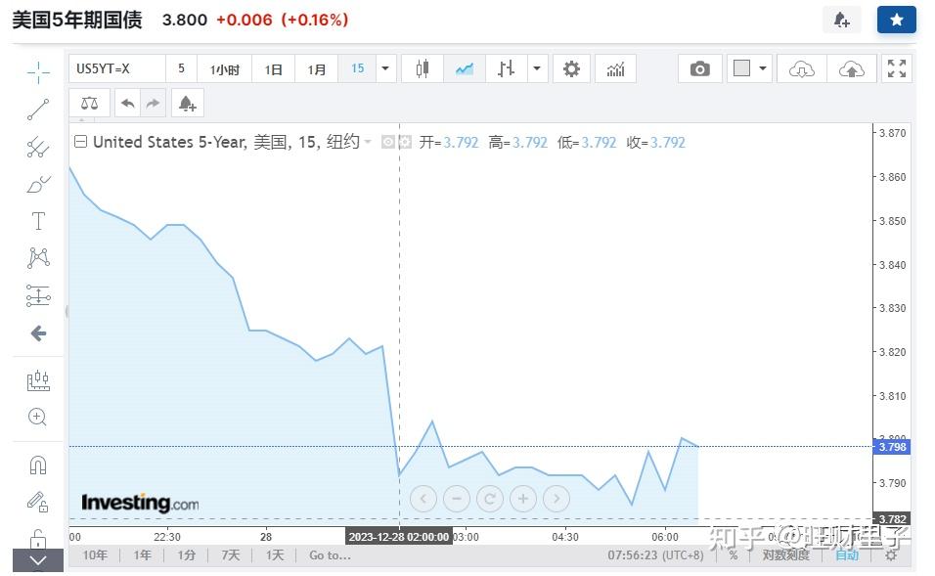Click the 10年 range button
This screenshot has height=576, width=935.
pyautogui.click(x=95, y=555)
